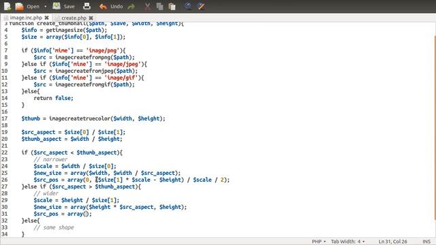Image resolution: width=436 pixels, height=245 pixels.
Task: Close the create.php tab
Action: tap(91, 18)
